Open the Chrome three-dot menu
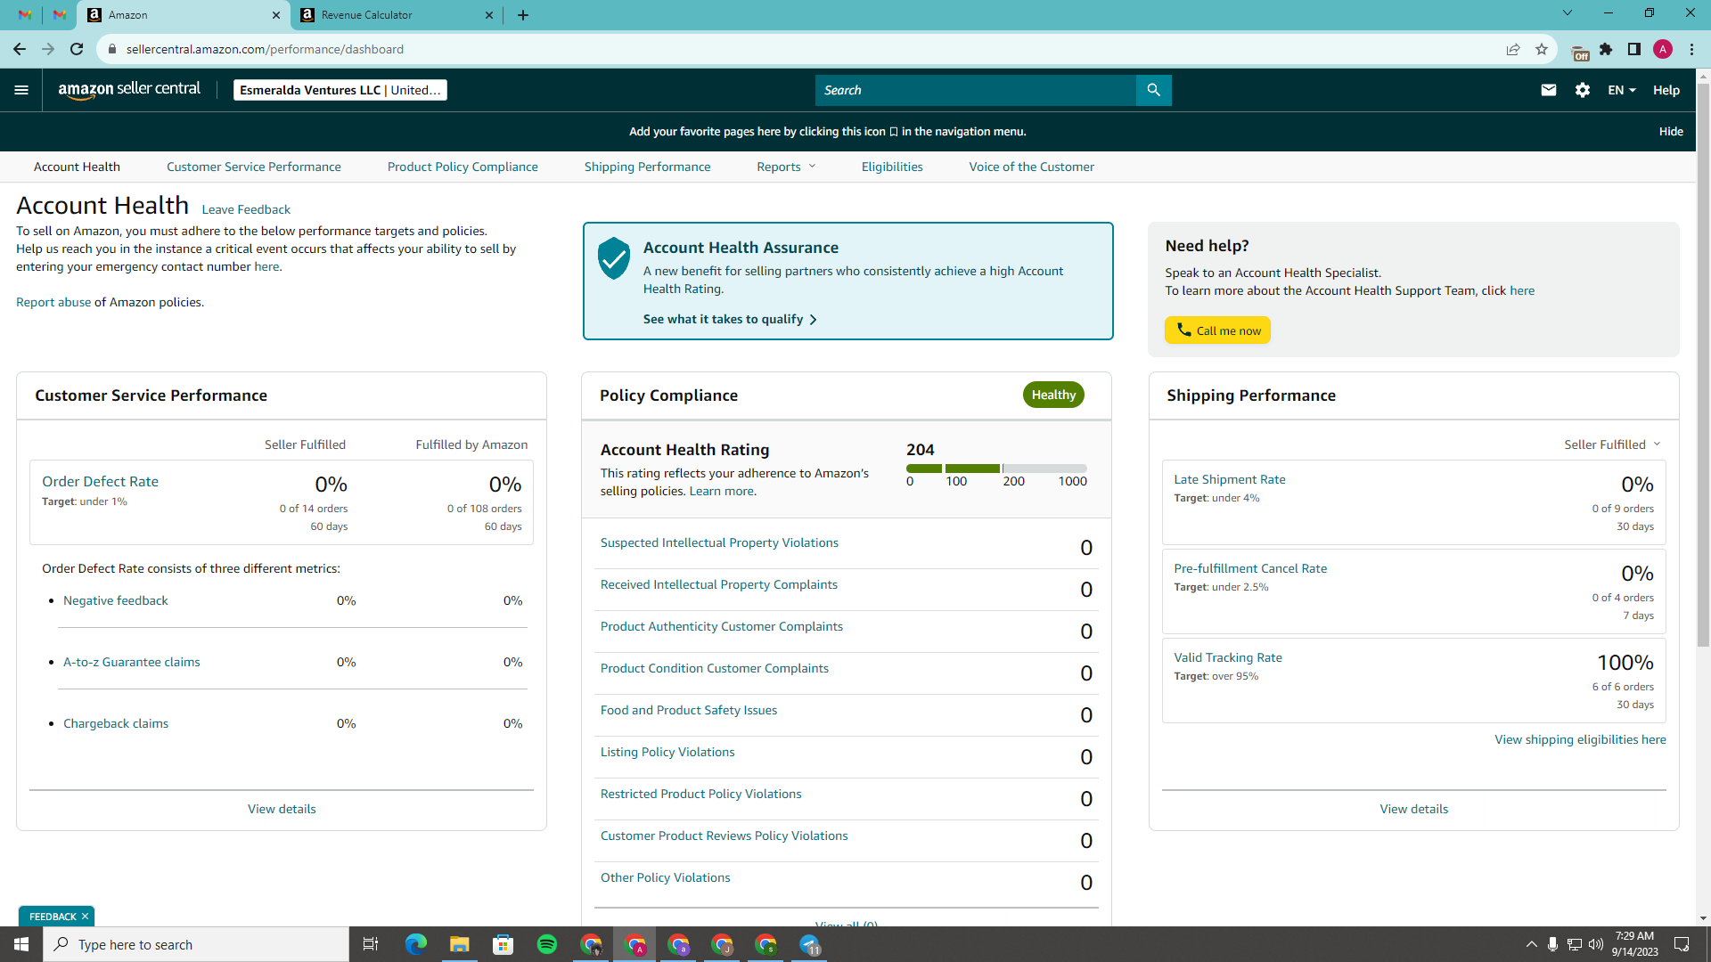The height and width of the screenshot is (962, 1711). click(x=1691, y=50)
